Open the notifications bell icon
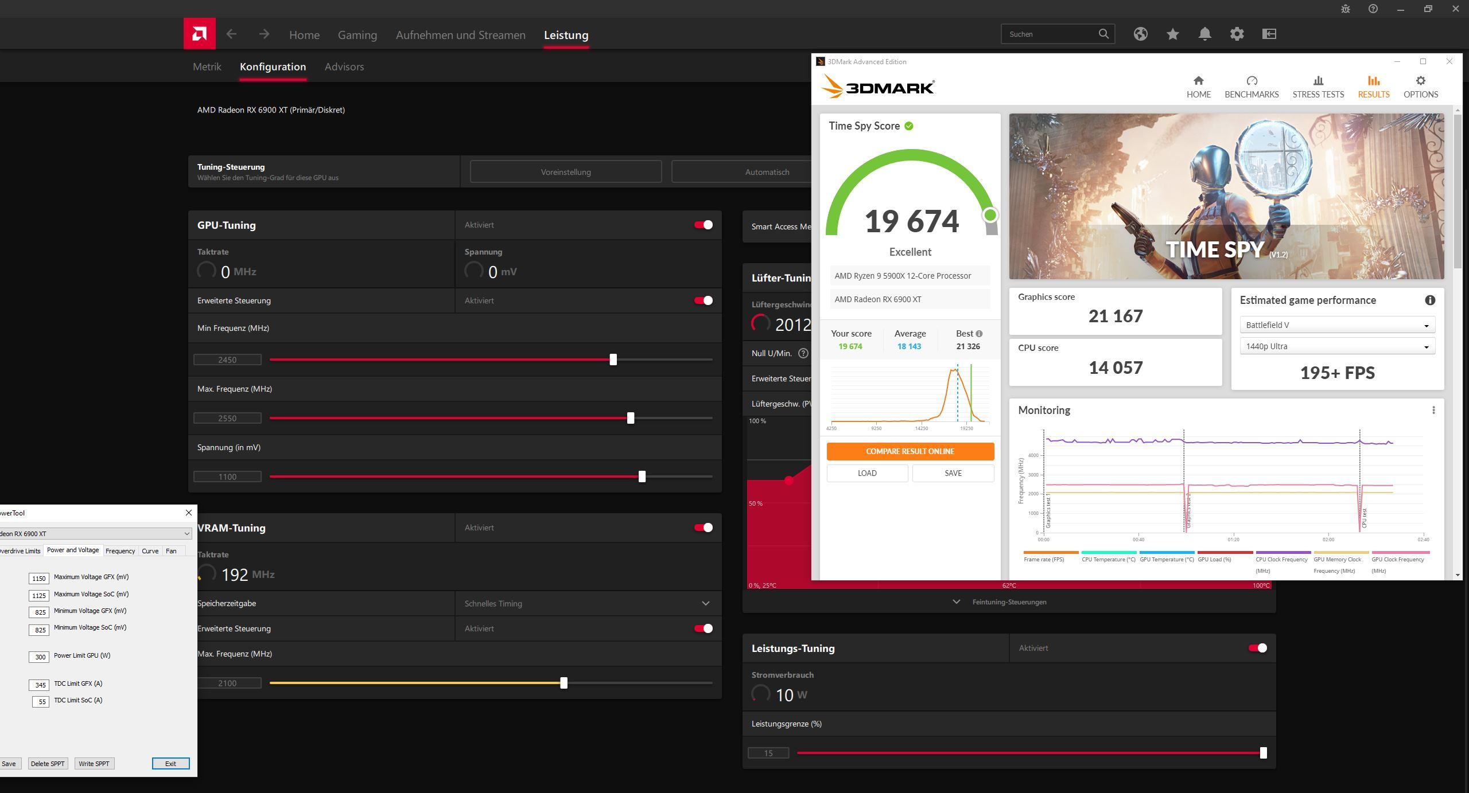 (x=1204, y=34)
